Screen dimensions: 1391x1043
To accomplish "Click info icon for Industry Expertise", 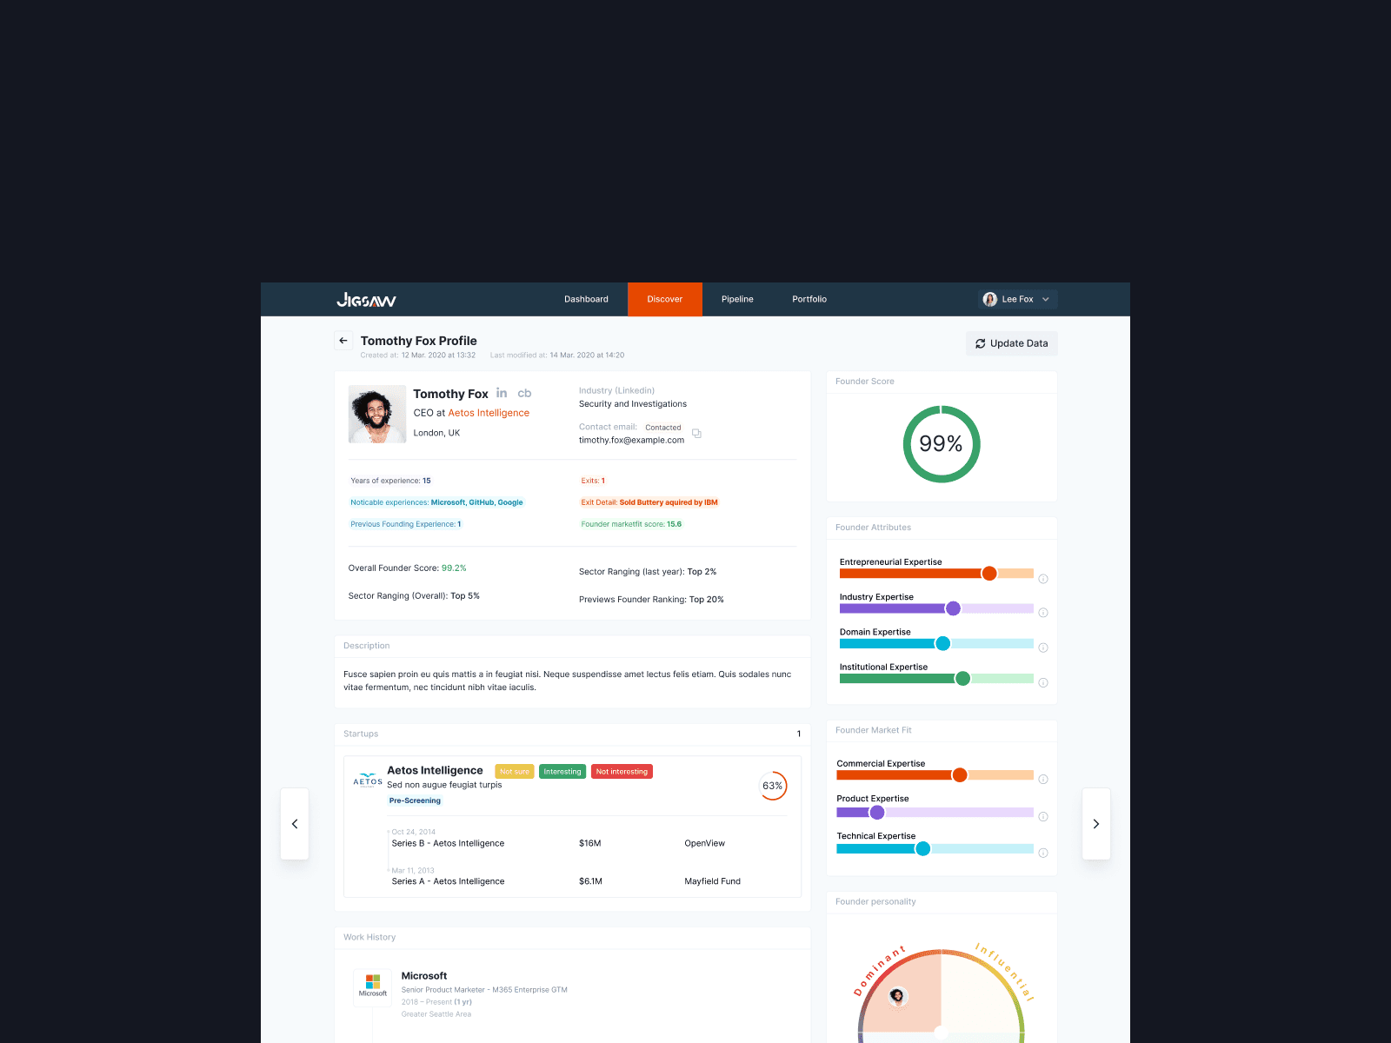I will (x=1043, y=613).
